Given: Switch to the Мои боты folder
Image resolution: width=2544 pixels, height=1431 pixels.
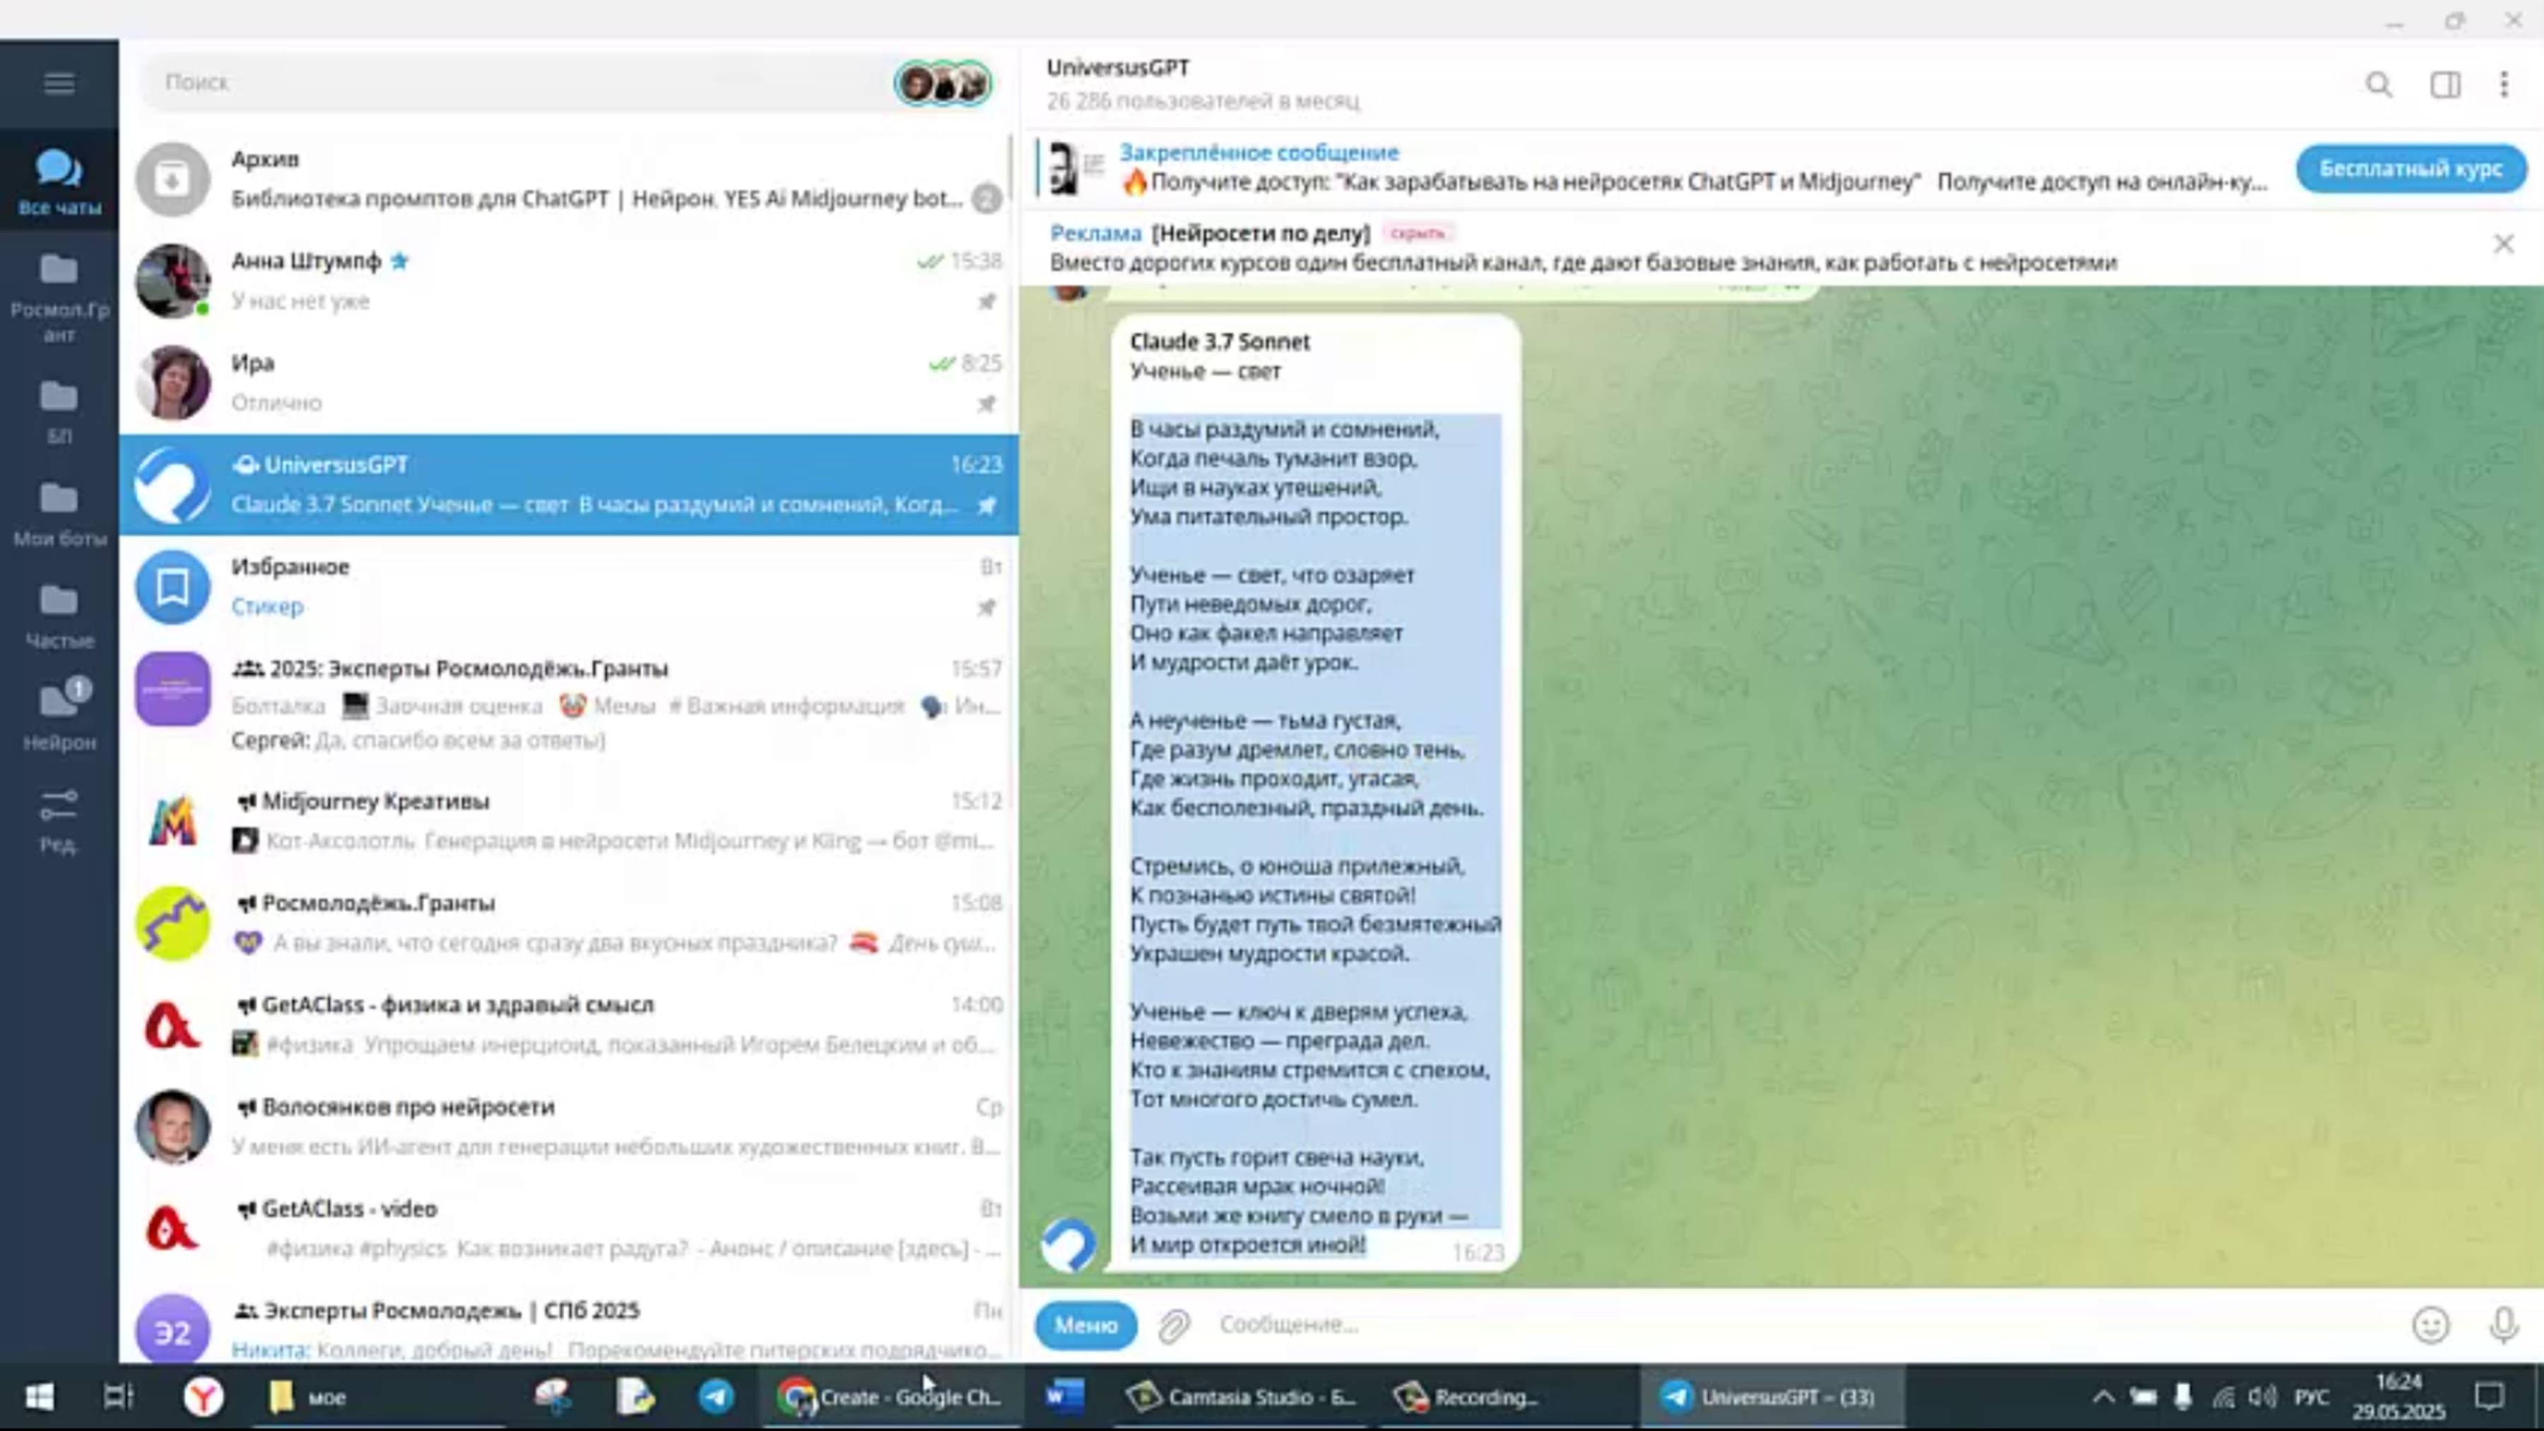Looking at the screenshot, I should coord(59,512).
